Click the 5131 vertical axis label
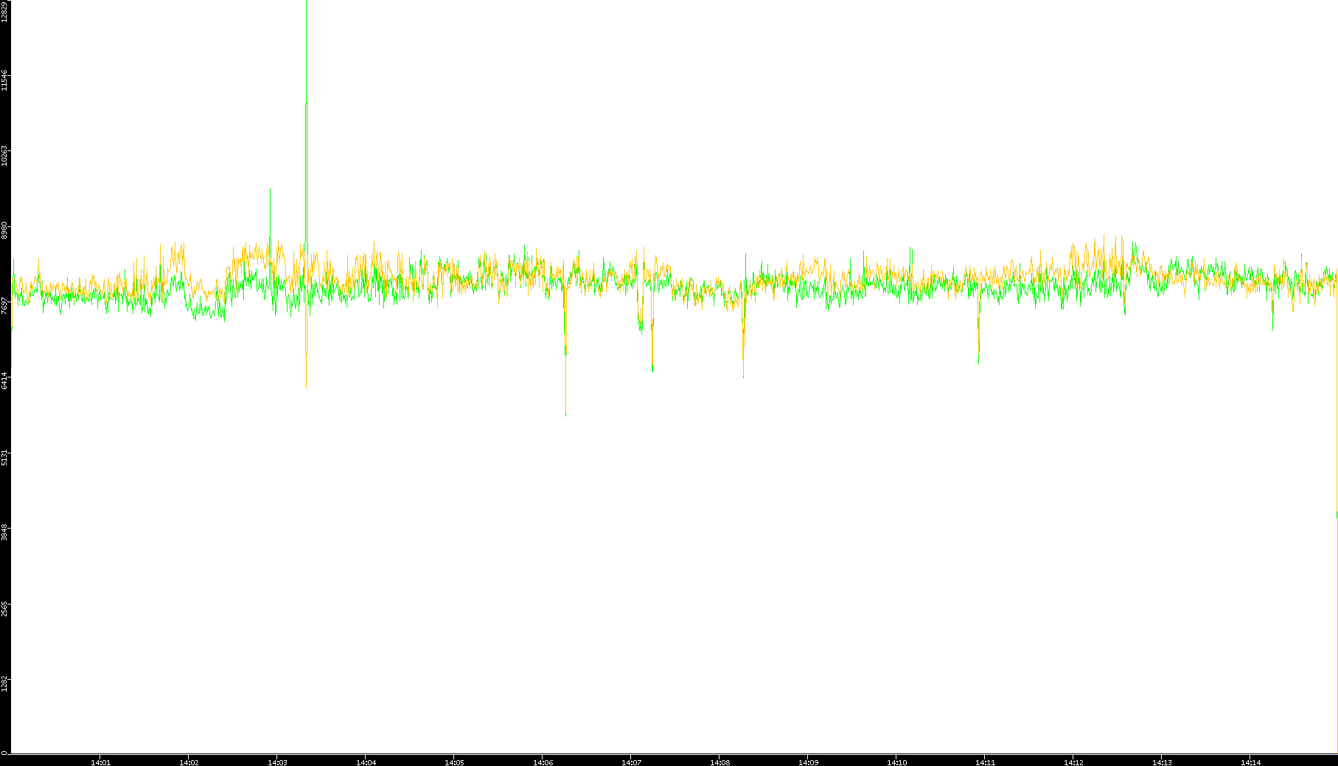This screenshot has height=766, width=1338. [x=4, y=456]
